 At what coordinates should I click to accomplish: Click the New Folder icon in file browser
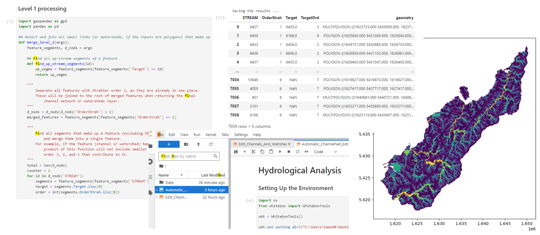[186, 144]
